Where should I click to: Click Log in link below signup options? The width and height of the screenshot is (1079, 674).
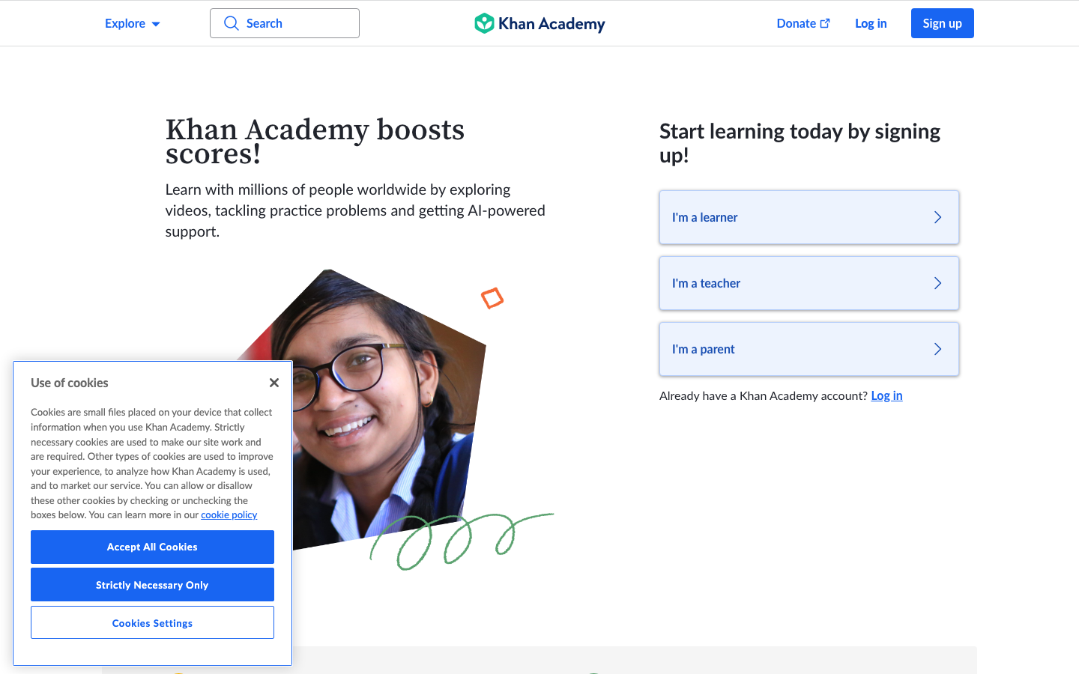886,395
